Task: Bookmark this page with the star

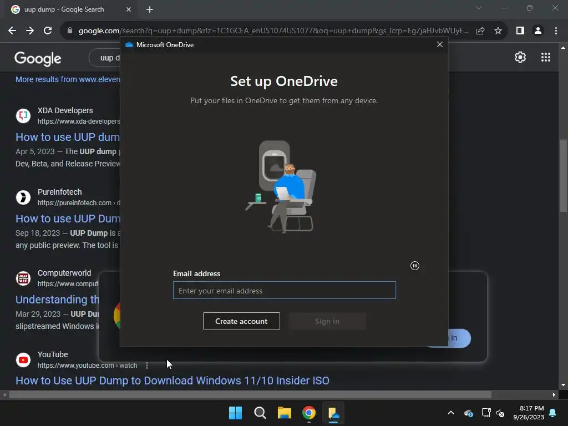Action: [498, 31]
